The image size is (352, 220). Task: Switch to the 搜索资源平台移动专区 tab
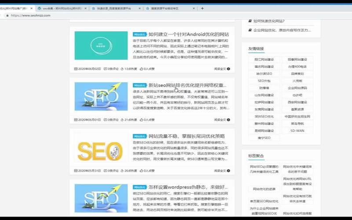click(x=170, y=8)
